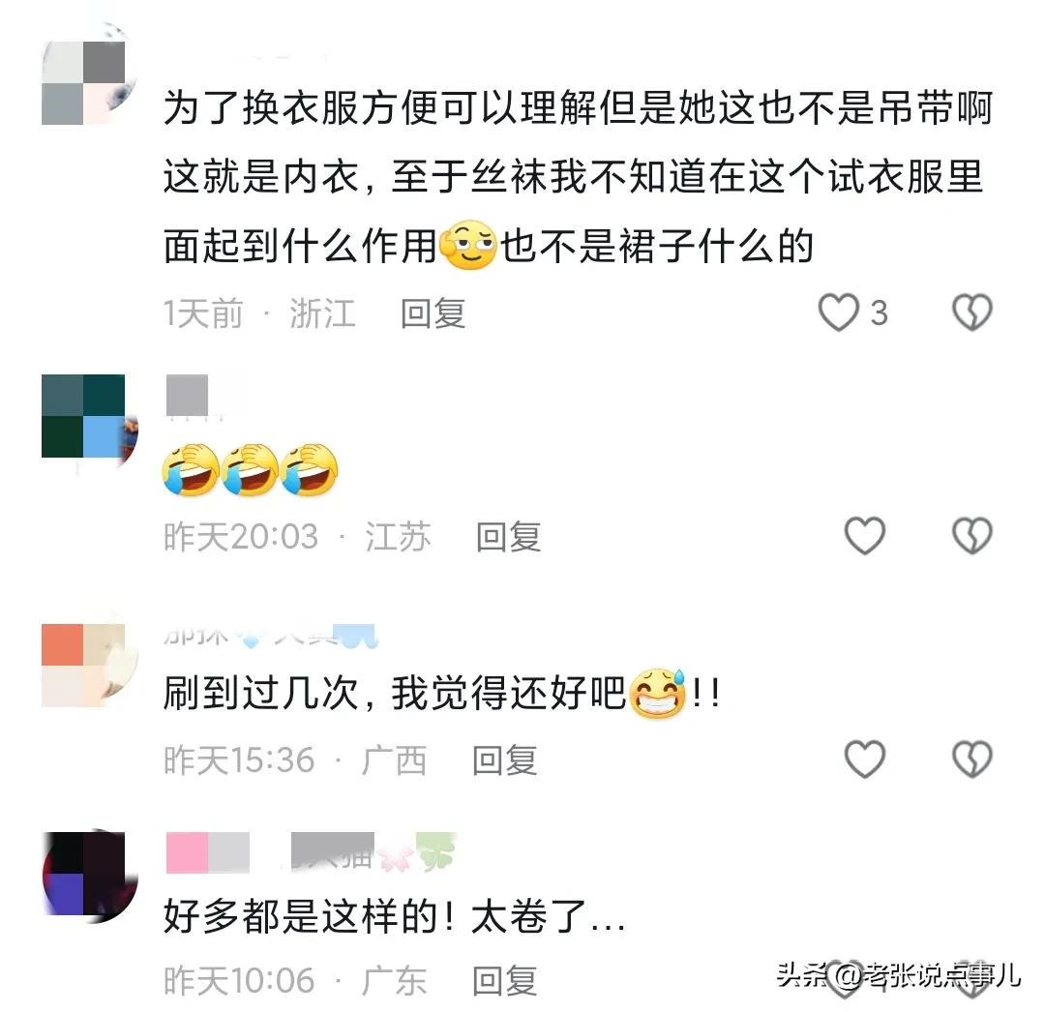Select the comment 好多都是这样的！太卷了
The image size is (1045, 1012).
[x=394, y=915]
